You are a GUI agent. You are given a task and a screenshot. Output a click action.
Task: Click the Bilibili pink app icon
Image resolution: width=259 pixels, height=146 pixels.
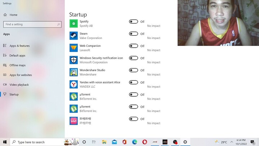click(x=73, y=121)
